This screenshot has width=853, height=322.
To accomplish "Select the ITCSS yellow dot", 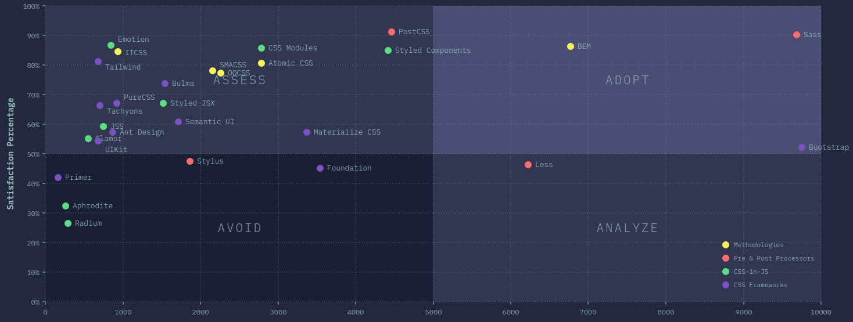I will [x=118, y=52].
